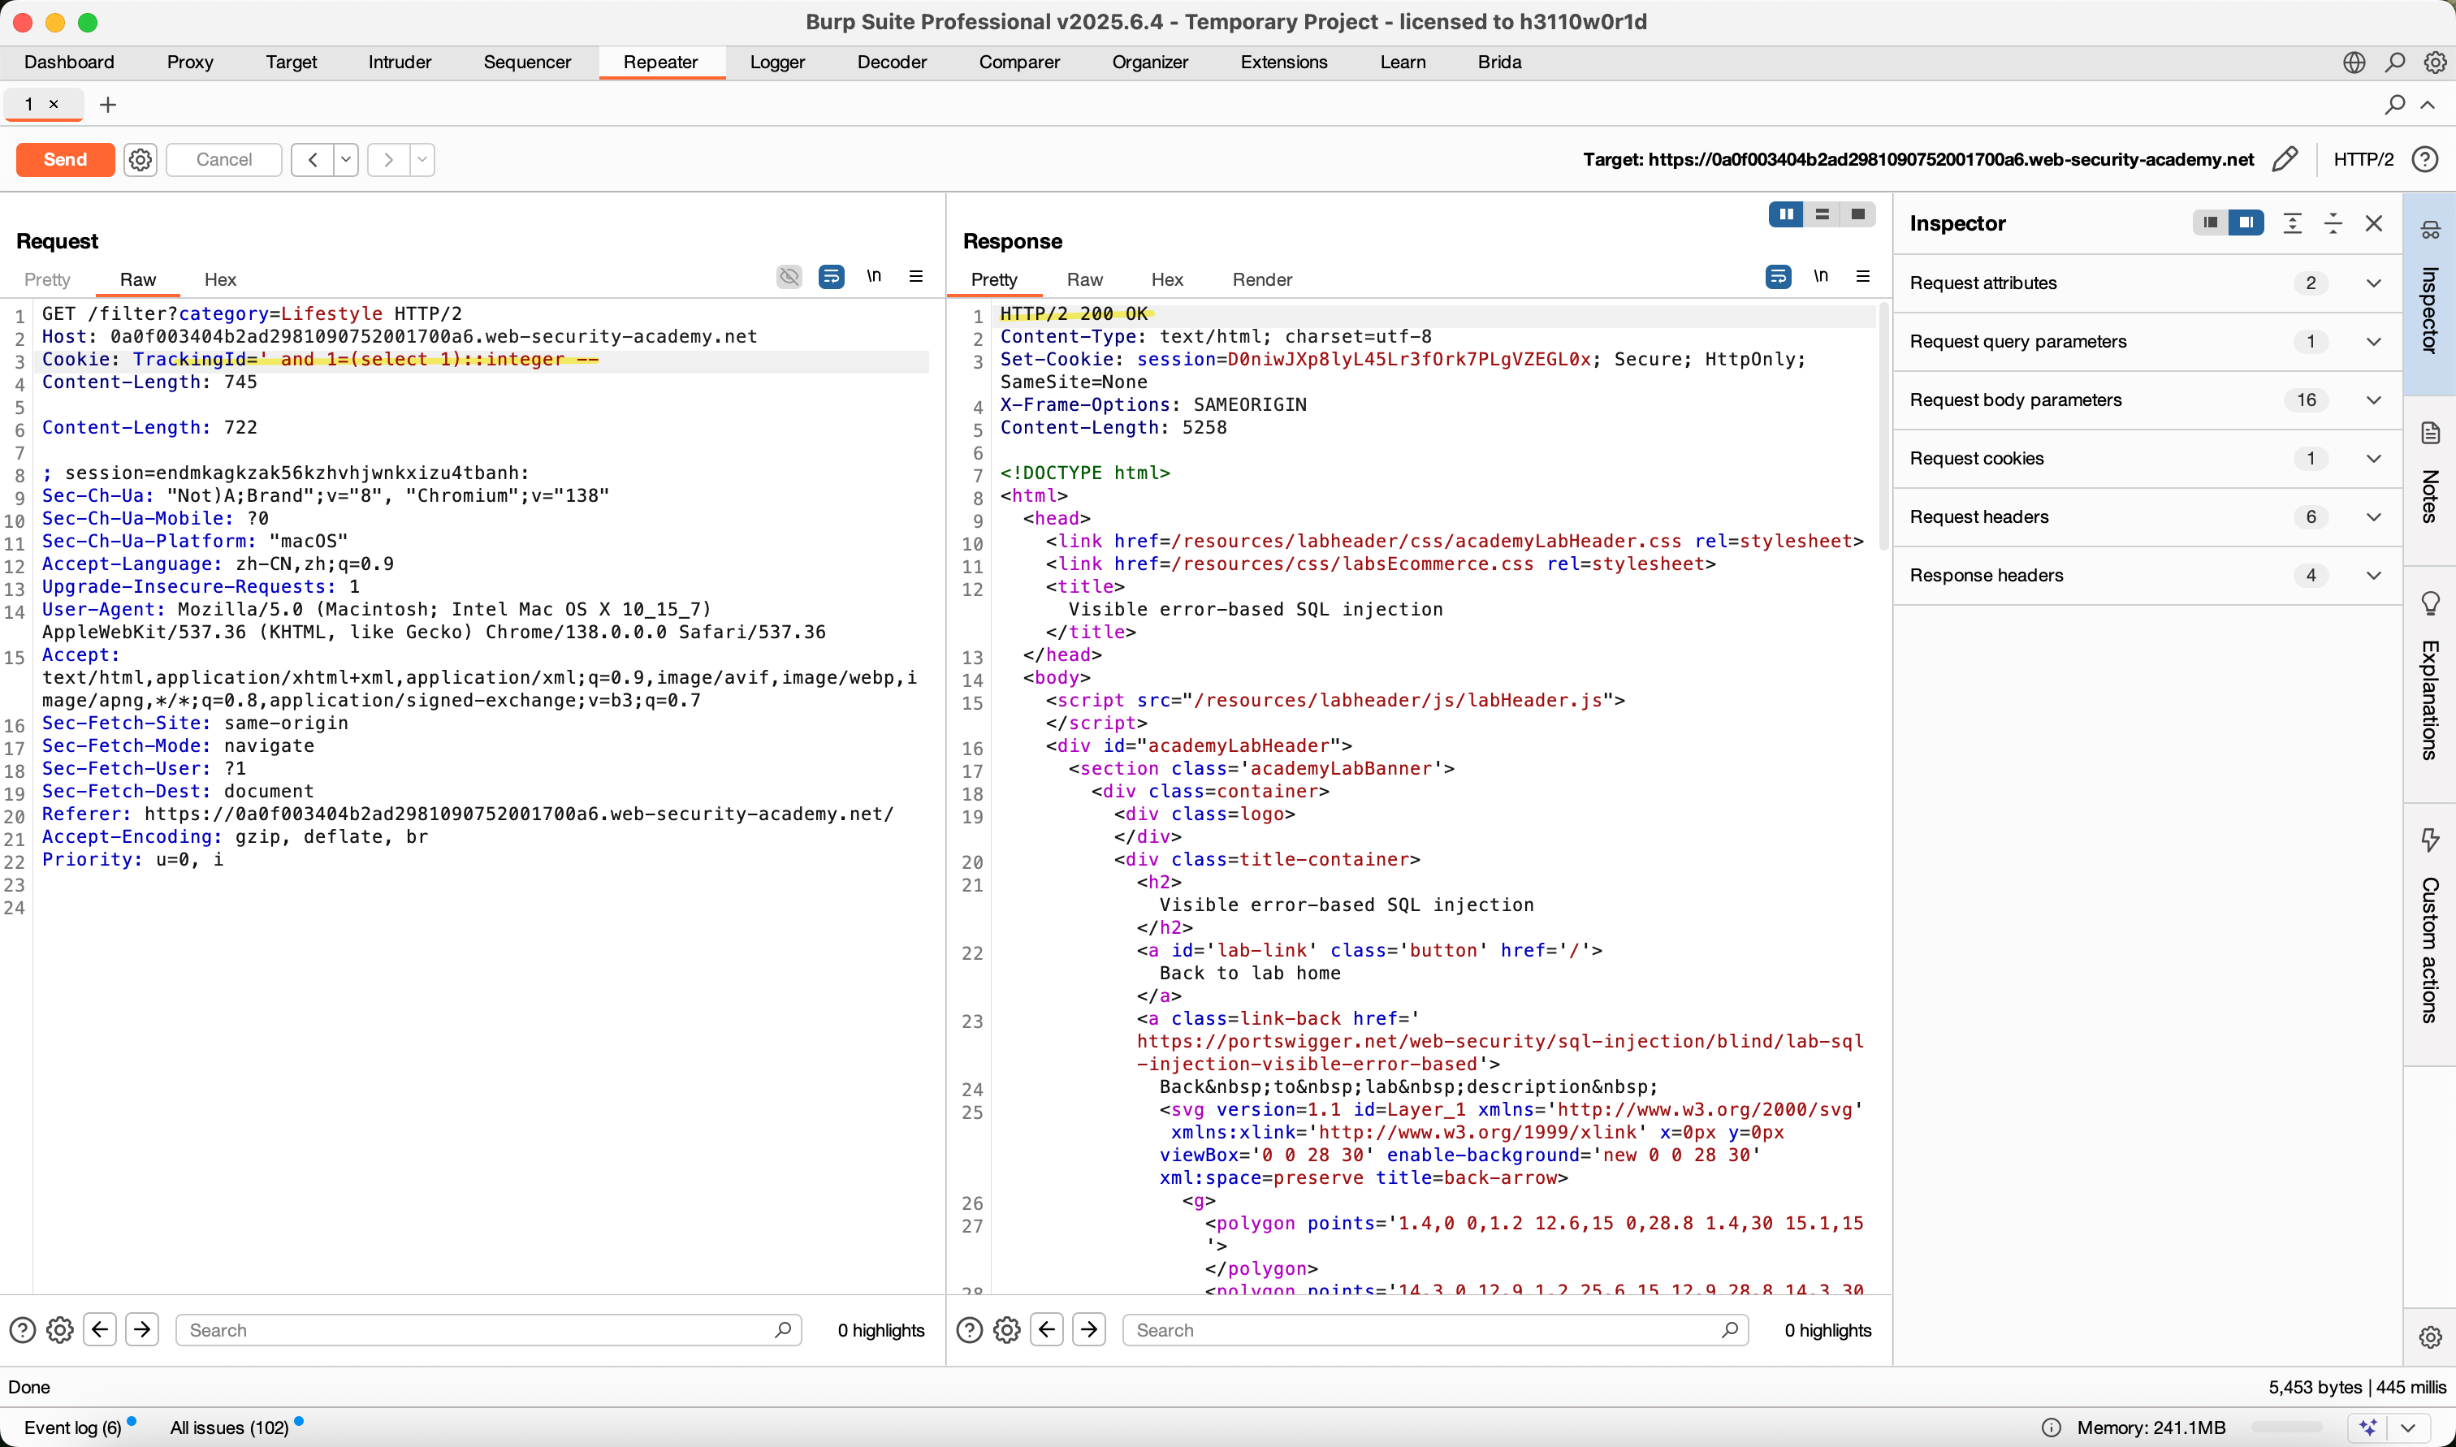Screen dimensions: 2456x1447
Task: Close Repeater tab 1
Action: click(54, 104)
